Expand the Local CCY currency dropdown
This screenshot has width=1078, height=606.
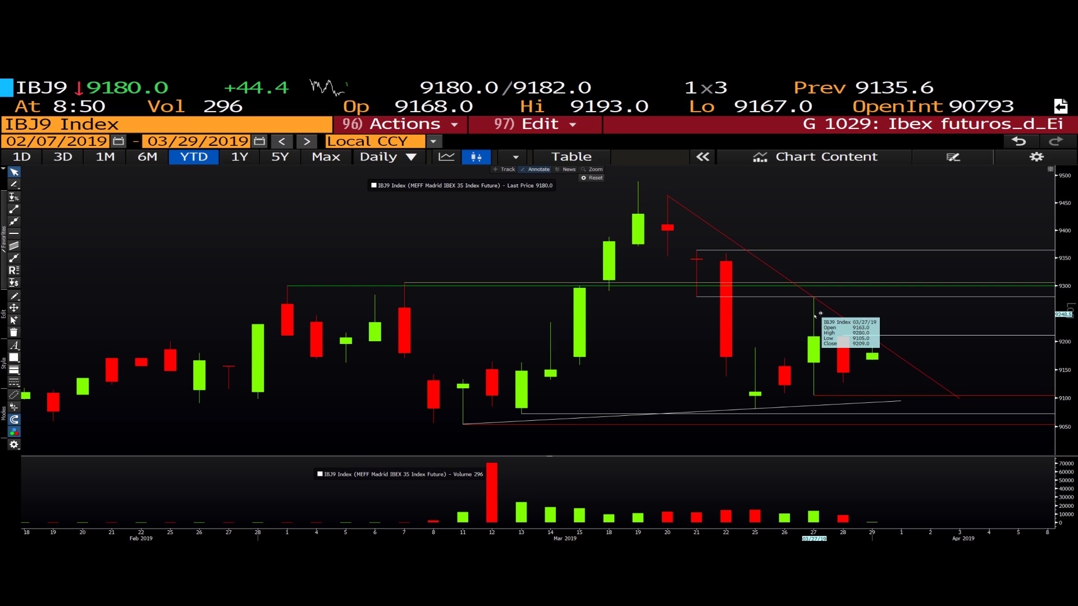[x=433, y=141]
